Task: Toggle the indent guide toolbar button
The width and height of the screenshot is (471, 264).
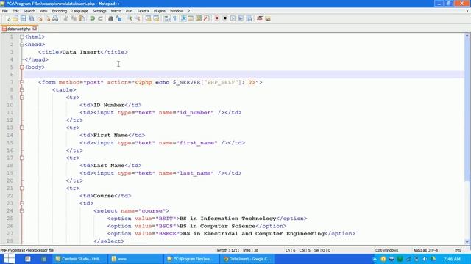Action: coord(183,18)
